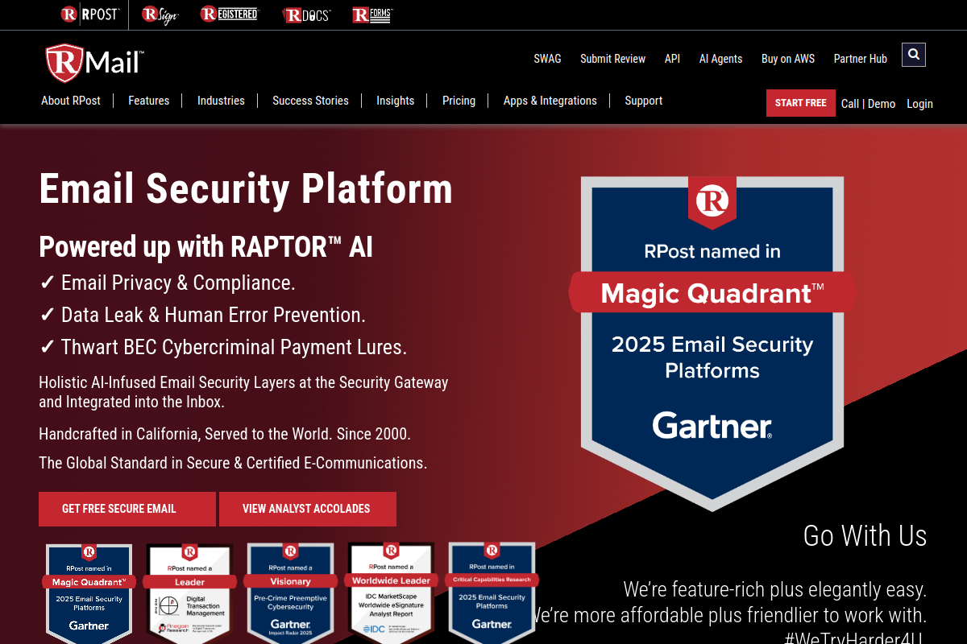Click the Handcrafted in California sentence
The height and width of the screenshot is (644, 967).
pos(225,434)
